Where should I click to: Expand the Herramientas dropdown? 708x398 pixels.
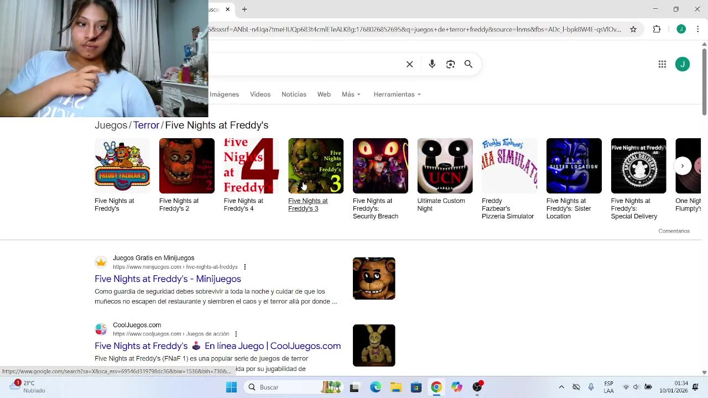[397, 95]
